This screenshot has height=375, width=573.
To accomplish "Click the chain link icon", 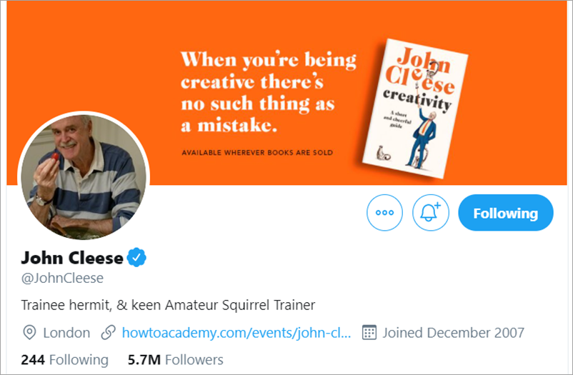I will pyautogui.click(x=109, y=333).
